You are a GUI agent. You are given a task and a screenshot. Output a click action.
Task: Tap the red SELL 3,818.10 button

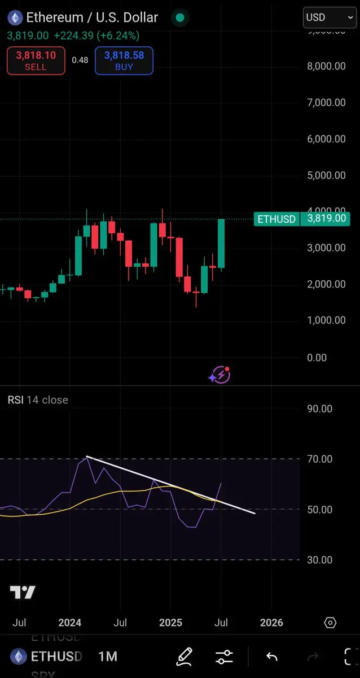click(x=36, y=61)
